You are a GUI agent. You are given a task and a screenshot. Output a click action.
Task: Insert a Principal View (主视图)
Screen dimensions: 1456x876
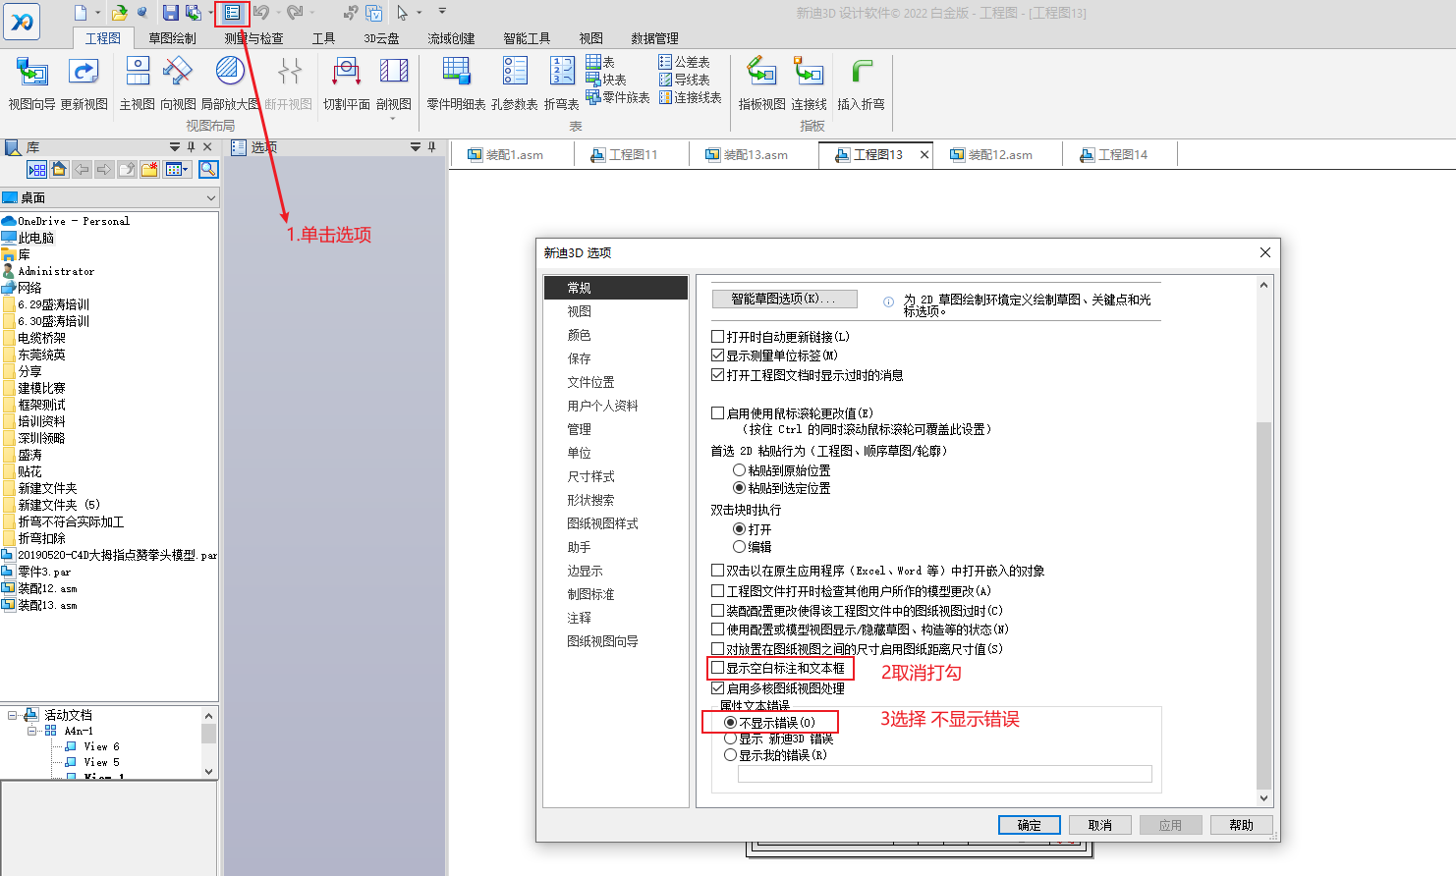(138, 83)
